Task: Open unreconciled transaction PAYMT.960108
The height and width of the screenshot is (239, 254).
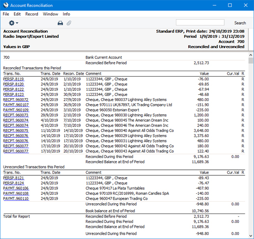Action: 16,193
